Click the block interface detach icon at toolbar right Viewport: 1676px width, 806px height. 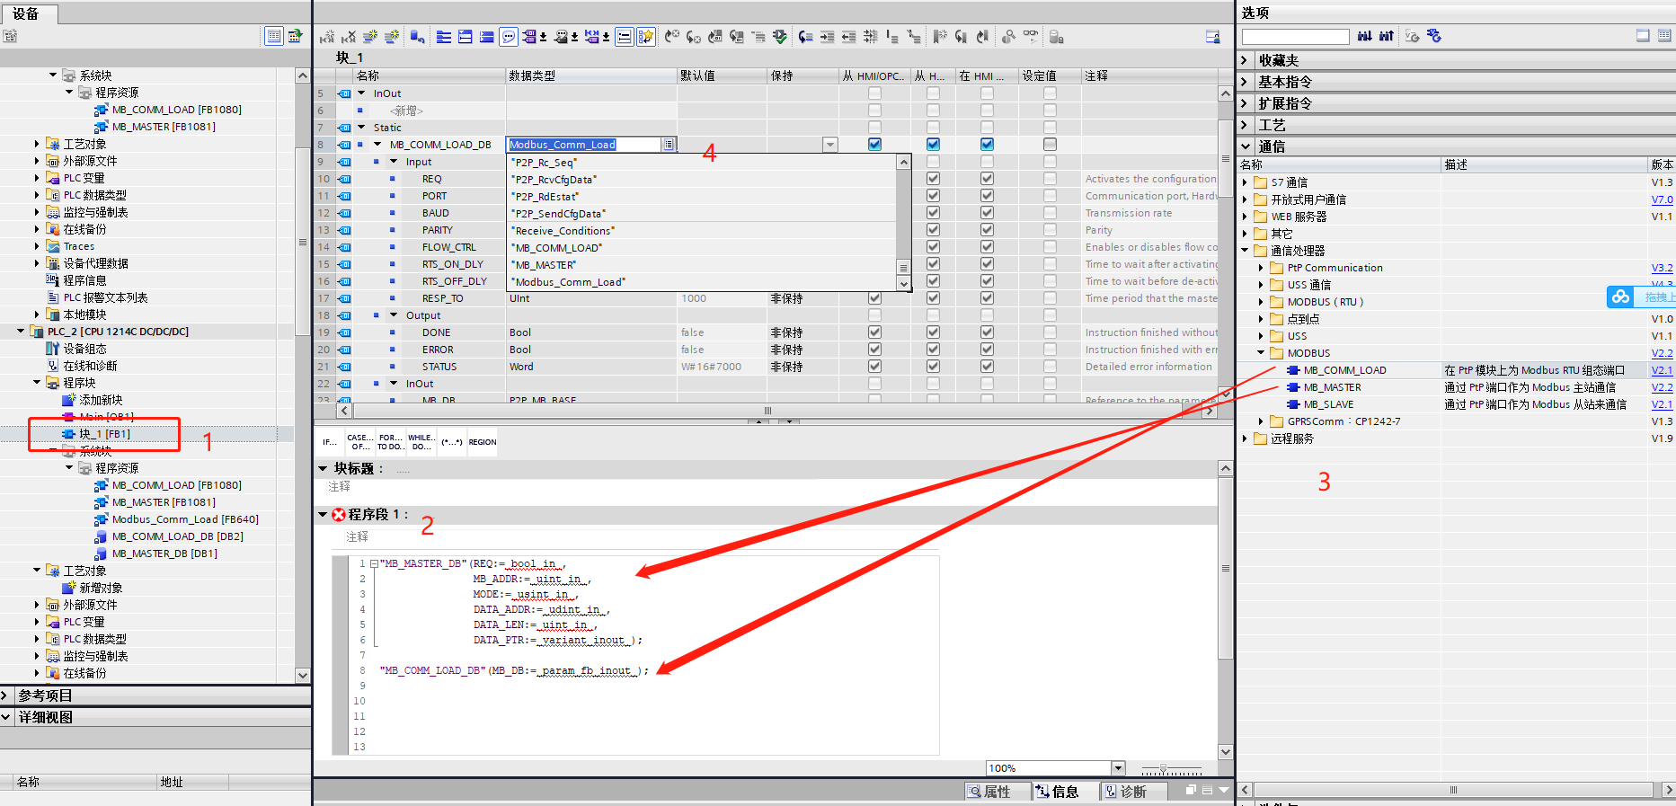1212,37
